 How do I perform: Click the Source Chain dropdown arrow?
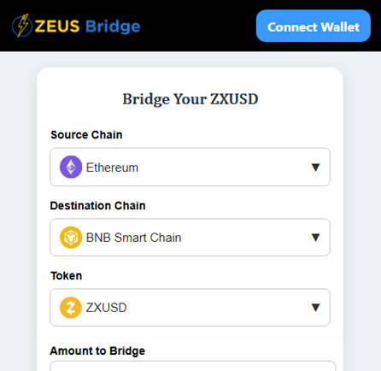[x=315, y=168]
